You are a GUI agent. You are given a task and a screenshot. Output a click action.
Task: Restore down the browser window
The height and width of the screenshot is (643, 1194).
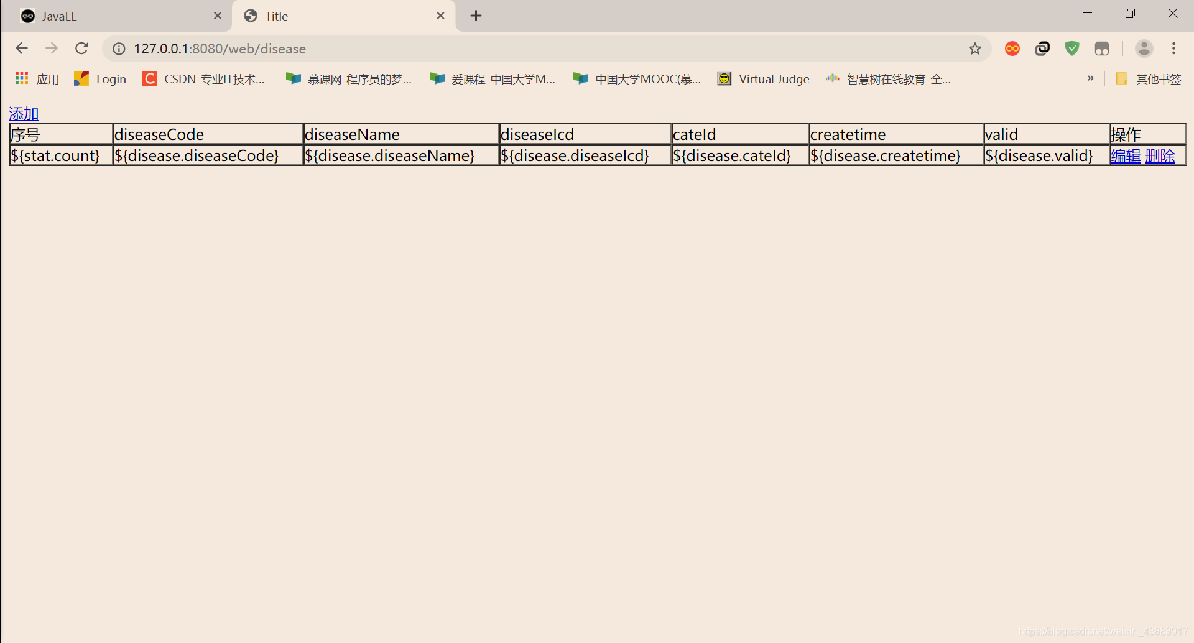coord(1130,13)
